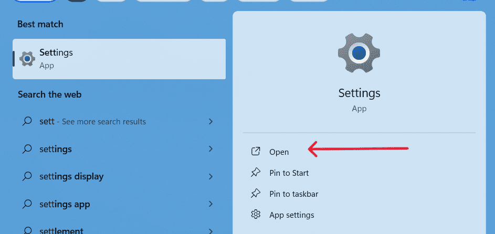495x234 pixels.
Task: Click the large Settings gear in details pane
Action: pos(359,52)
